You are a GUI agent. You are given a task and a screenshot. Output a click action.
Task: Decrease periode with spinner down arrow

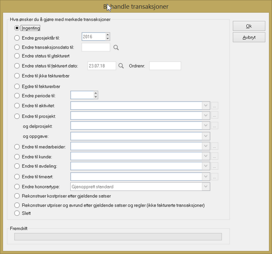coord(96,97)
